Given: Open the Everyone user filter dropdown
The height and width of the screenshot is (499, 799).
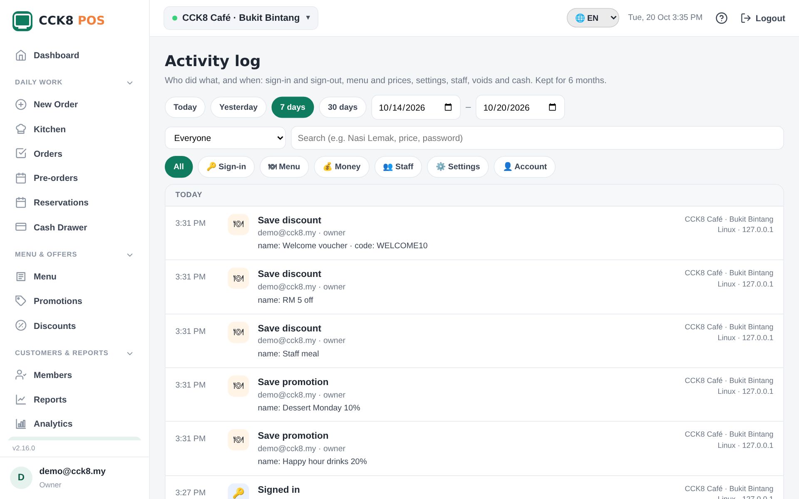Looking at the screenshot, I should click(226, 138).
